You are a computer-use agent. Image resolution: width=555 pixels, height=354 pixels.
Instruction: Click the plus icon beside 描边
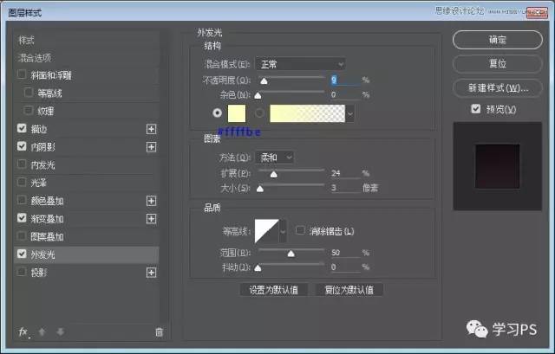pos(151,128)
